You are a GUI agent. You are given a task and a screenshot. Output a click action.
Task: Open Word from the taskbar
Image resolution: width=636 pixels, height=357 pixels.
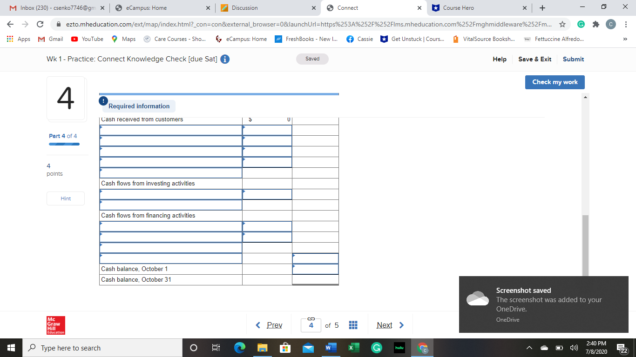point(331,347)
